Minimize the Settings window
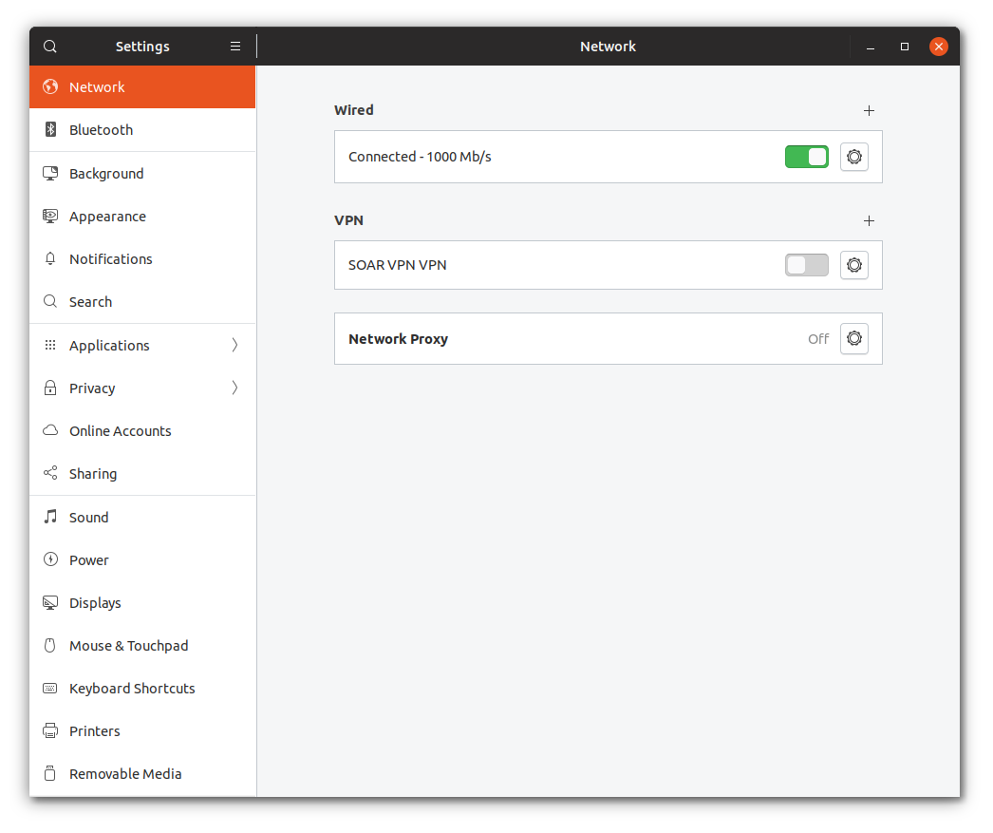The image size is (993, 833). pos(871,47)
